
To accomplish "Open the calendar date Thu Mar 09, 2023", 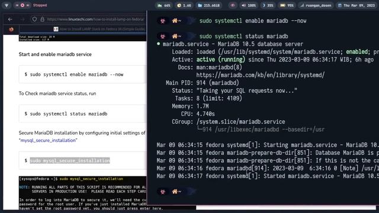I will (356, 5).
